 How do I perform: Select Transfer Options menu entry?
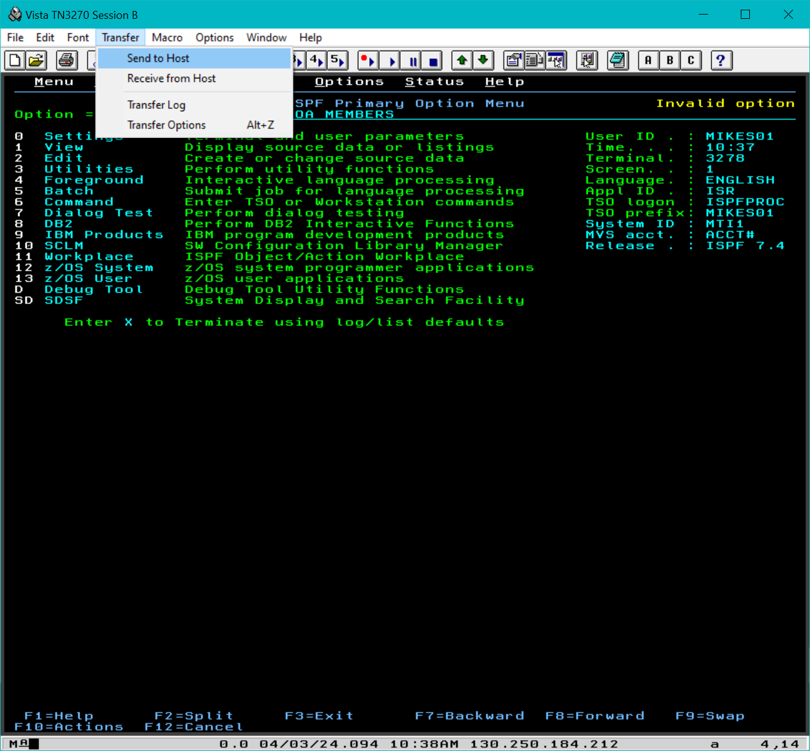166,125
